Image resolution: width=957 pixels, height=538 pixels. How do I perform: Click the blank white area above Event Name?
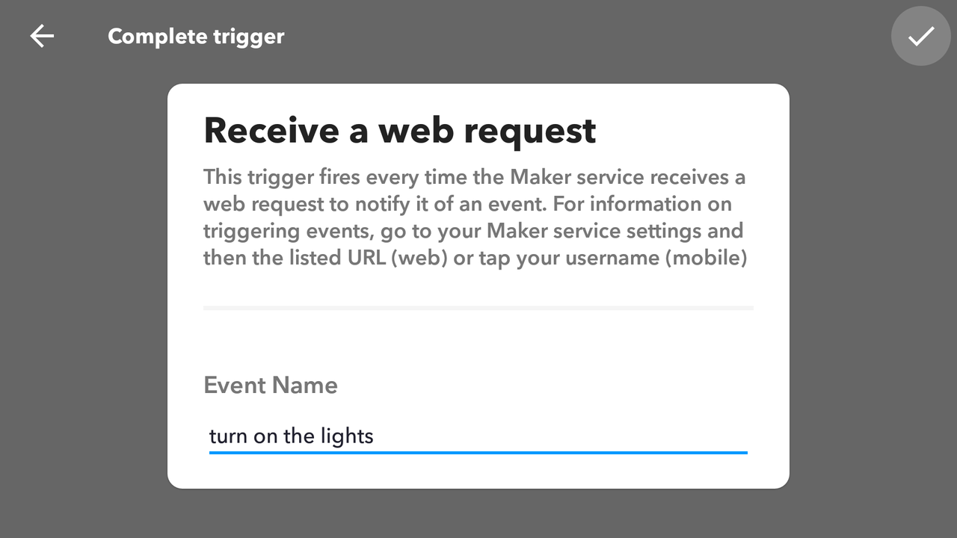pos(478,342)
